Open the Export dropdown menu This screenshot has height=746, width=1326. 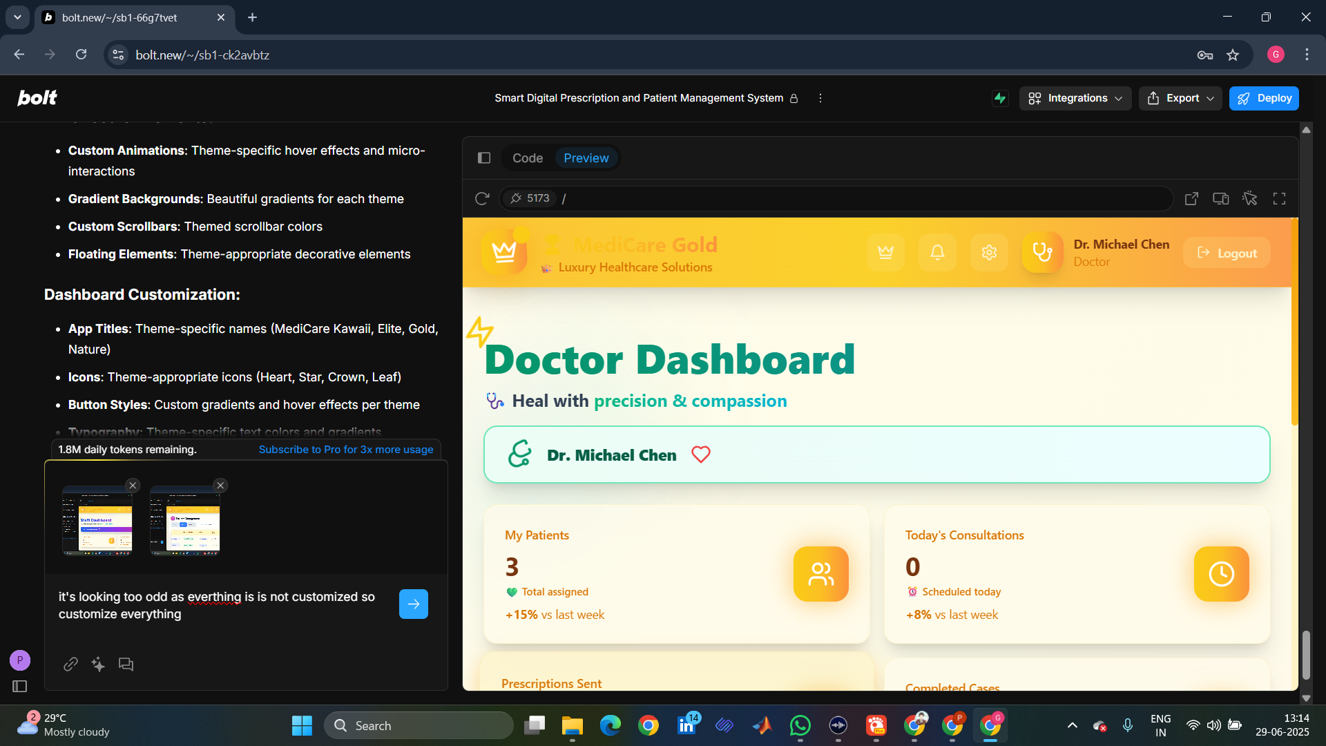[x=1180, y=98]
